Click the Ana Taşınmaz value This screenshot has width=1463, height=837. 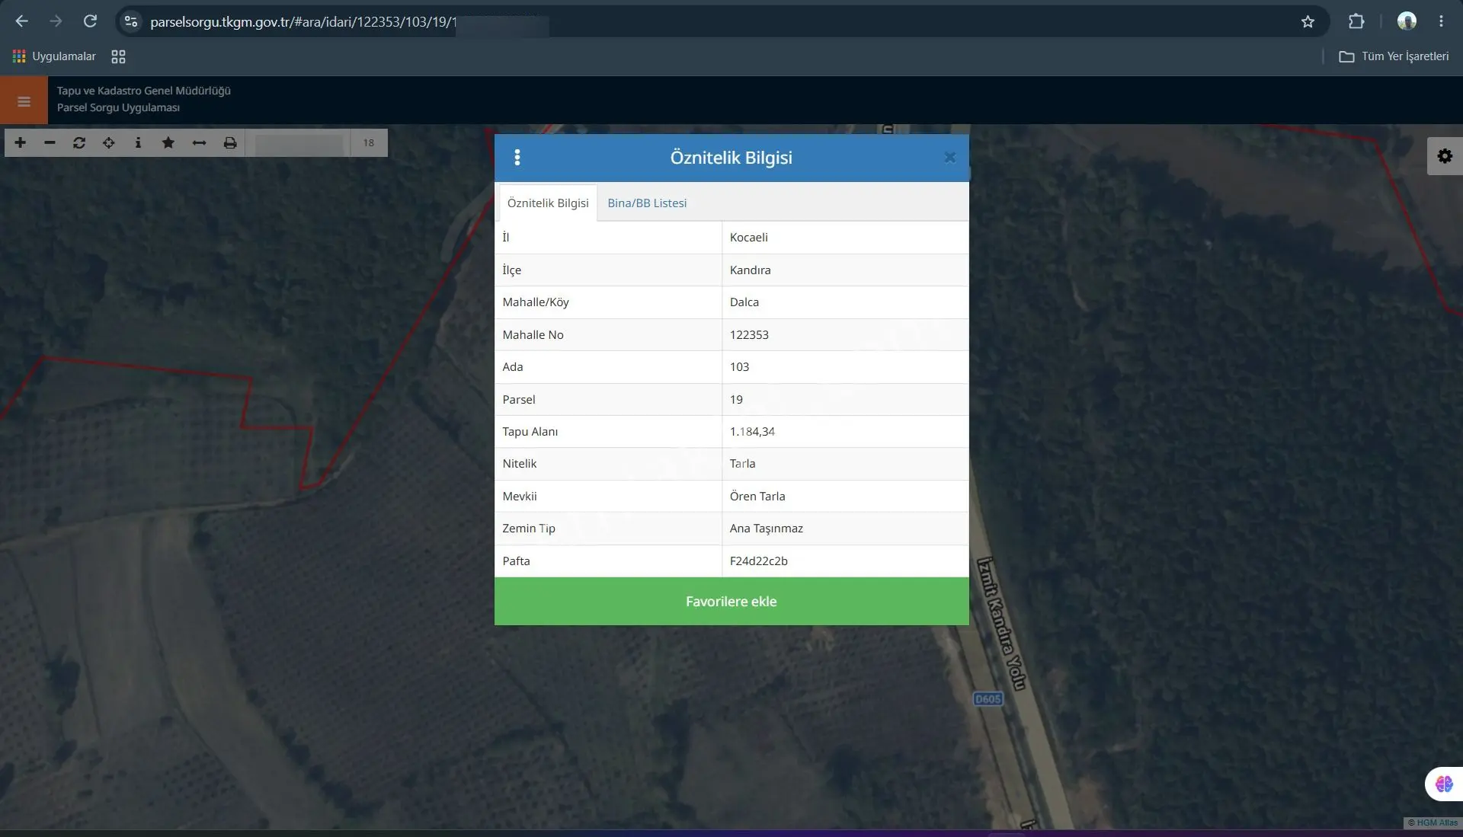[845, 529]
